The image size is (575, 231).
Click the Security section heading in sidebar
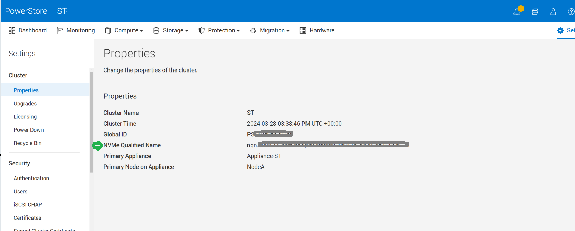(19, 163)
